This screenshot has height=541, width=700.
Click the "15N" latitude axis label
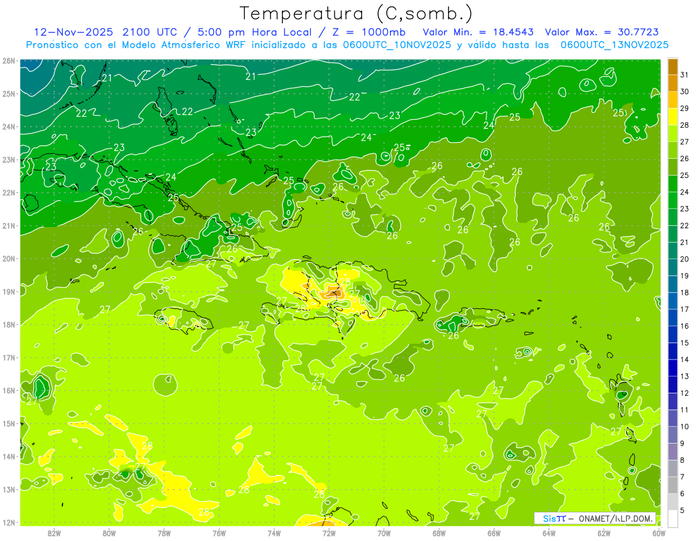[8, 424]
